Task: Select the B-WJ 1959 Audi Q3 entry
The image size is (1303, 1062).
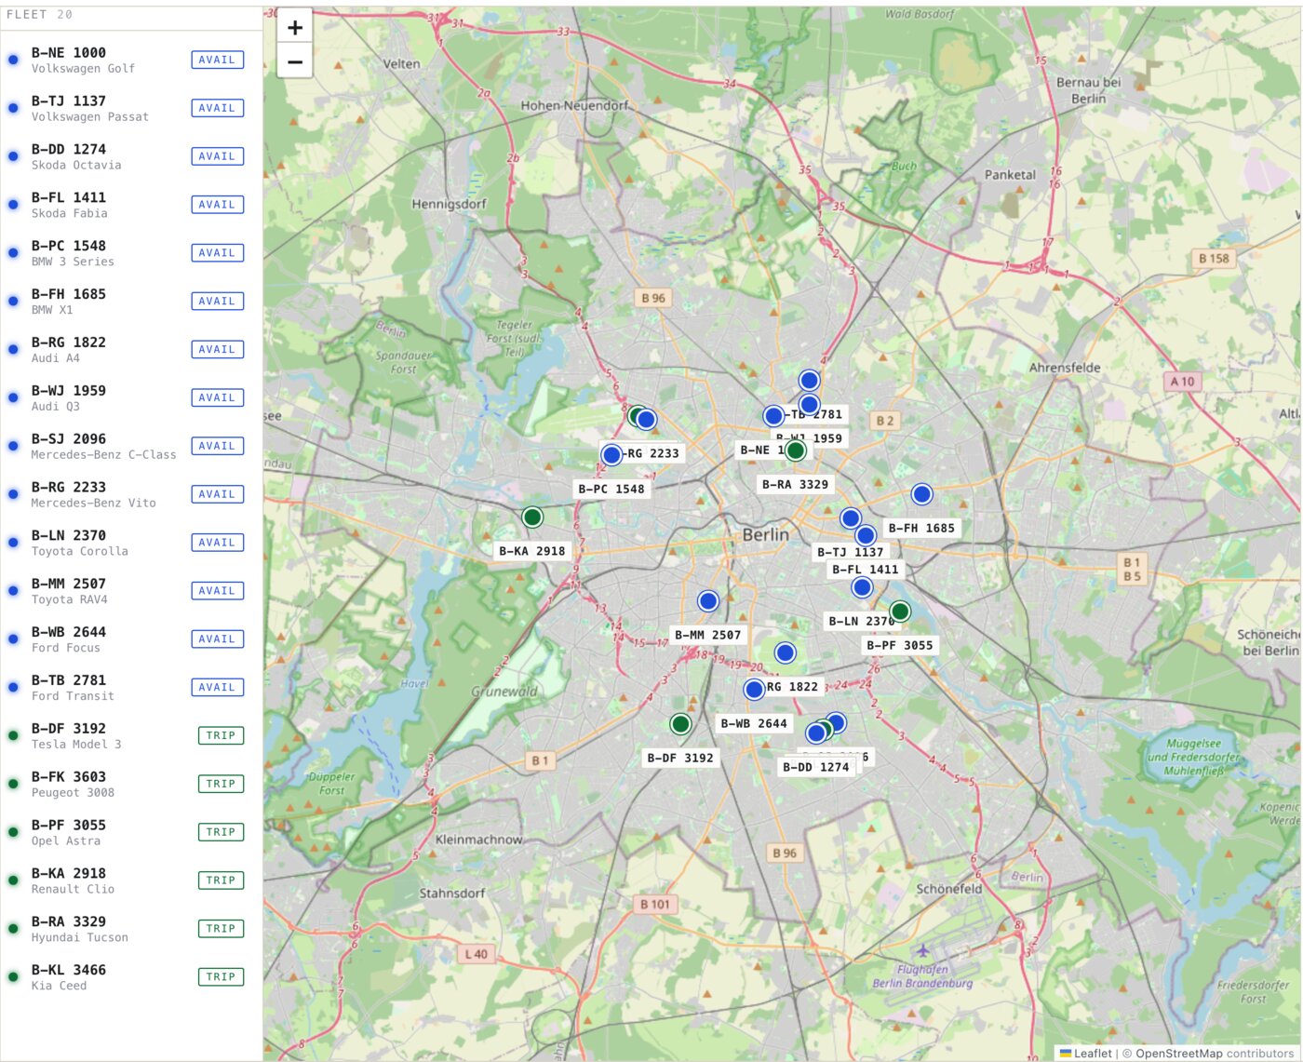Action: [x=131, y=398]
